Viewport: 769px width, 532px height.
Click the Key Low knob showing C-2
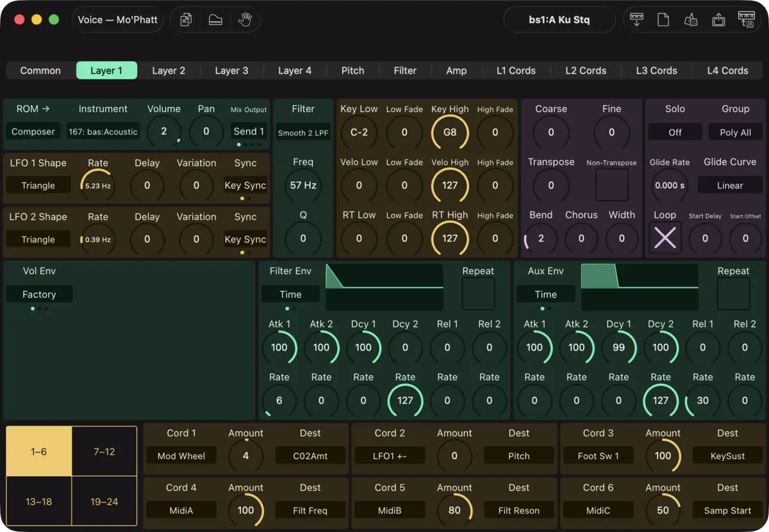point(359,133)
